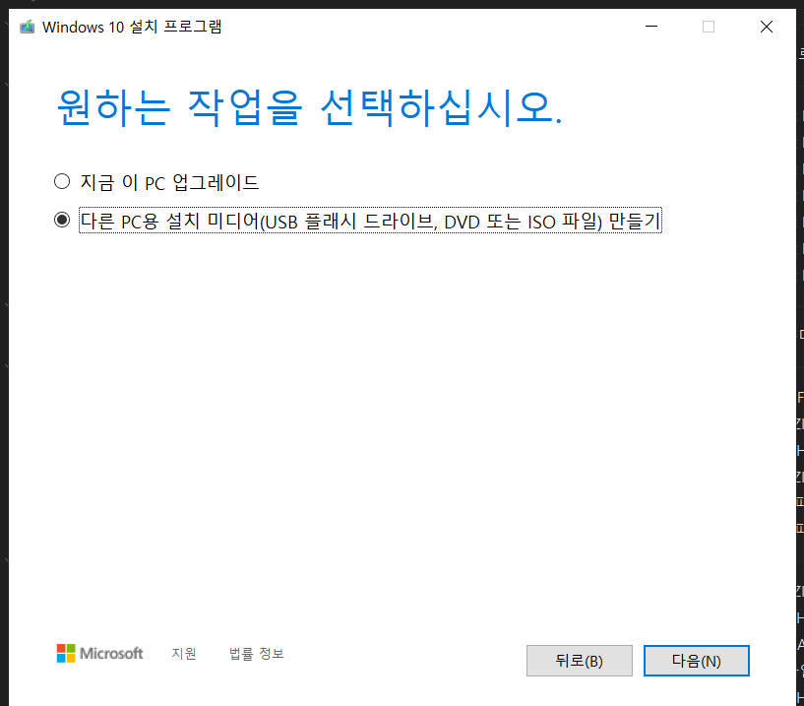Minimize the Windows 10 설치 프로그램 window
This screenshot has height=706, width=804.
tap(651, 27)
